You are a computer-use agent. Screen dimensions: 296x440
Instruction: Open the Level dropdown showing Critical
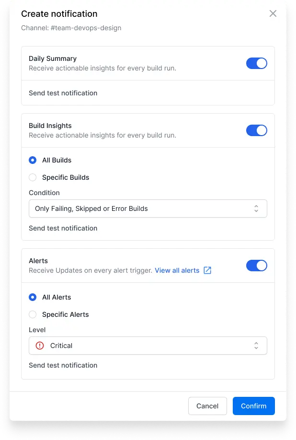click(148, 346)
